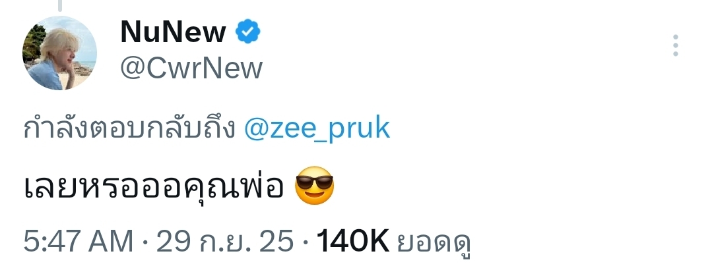Click the ยอดดู views label
Screen dimensions: 712x268
pos(434,242)
